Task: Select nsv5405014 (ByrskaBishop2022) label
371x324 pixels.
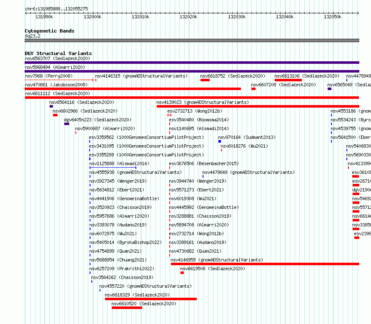Action: point(125,242)
